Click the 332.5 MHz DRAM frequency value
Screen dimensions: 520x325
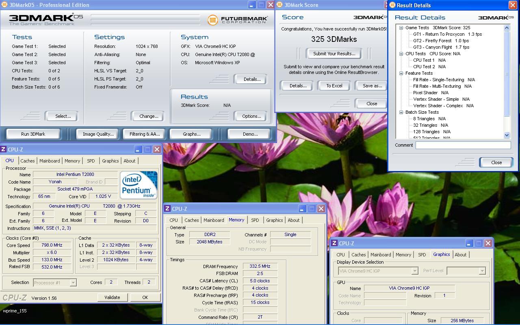tap(260, 266)
